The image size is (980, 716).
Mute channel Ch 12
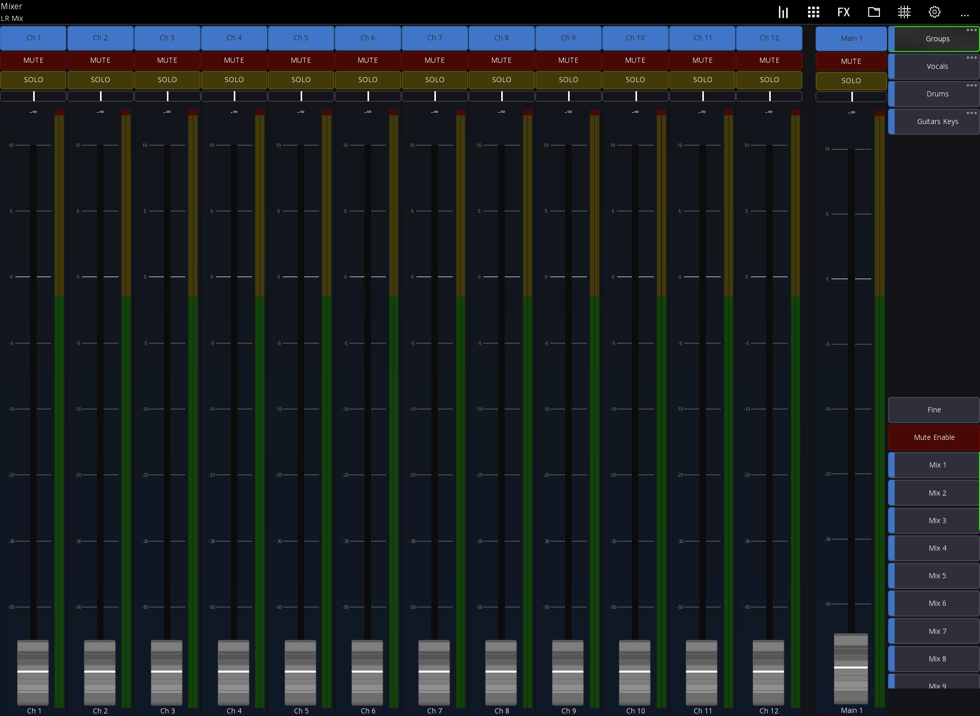769,60
